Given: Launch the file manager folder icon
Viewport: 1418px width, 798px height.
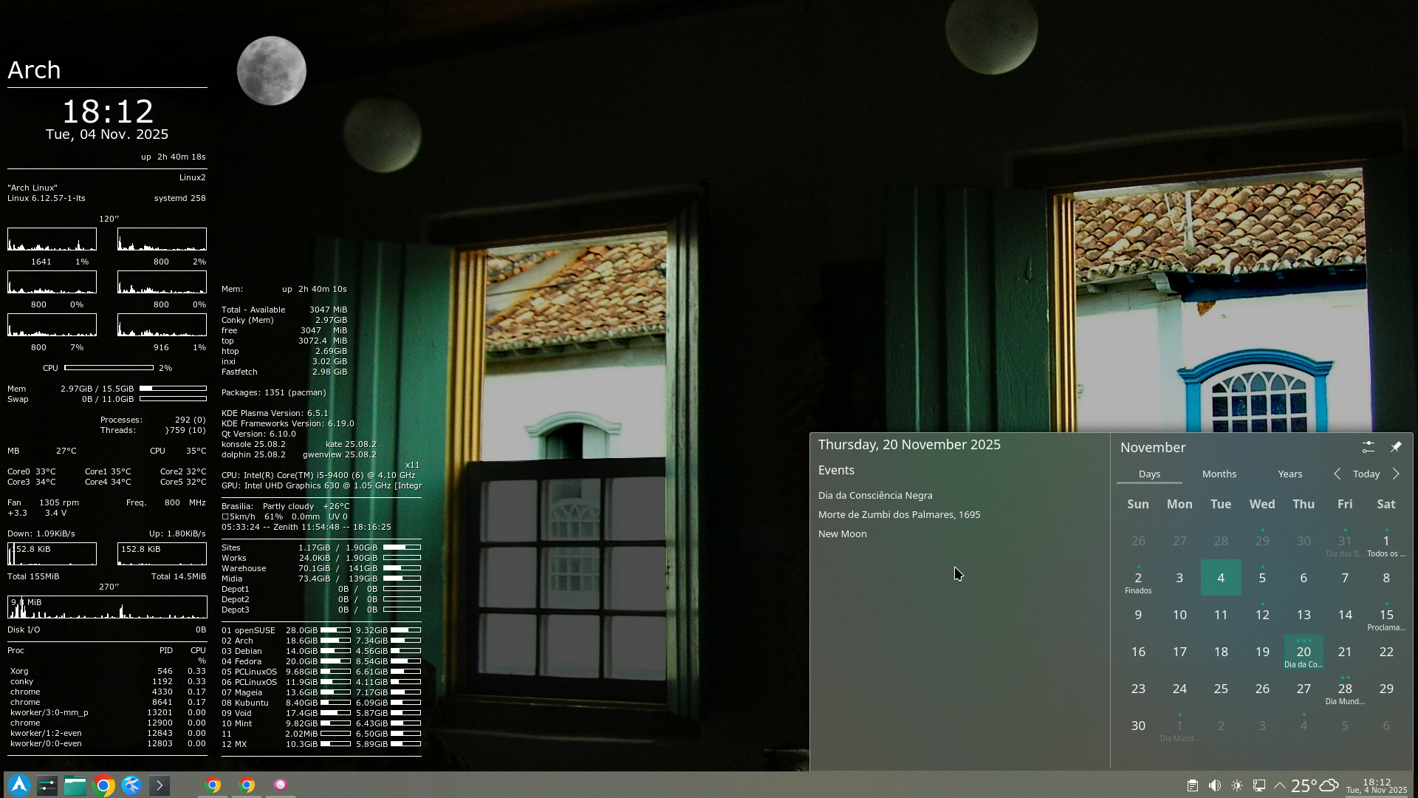Looking at the screenshot, I should 75,785.
